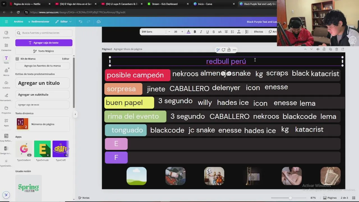Image resolution: width=359 pixels, height=202 pixels.
Task: Expand the Editar mode dropdown
Action: 63,22
